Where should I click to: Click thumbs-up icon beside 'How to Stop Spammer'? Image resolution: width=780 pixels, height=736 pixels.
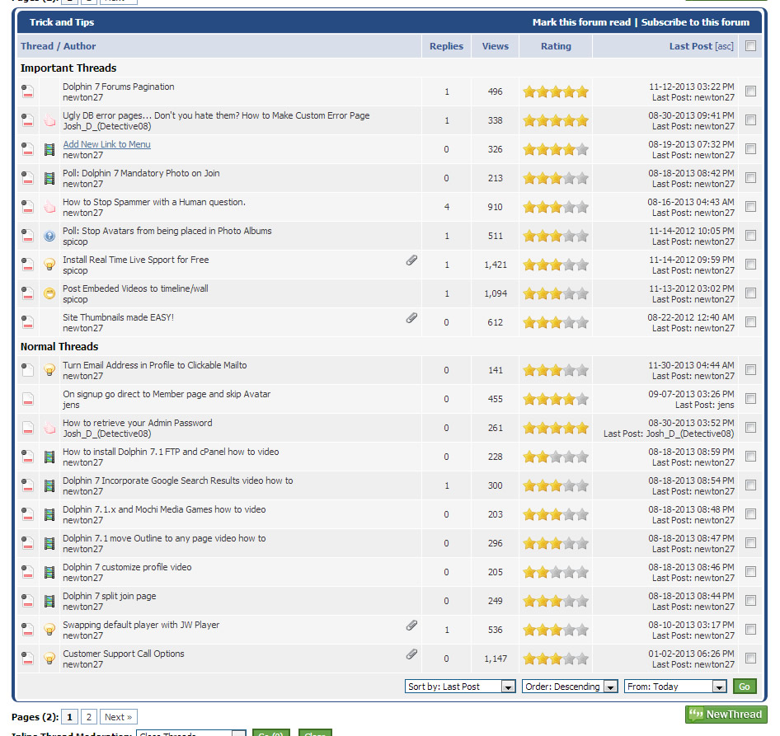49,207
